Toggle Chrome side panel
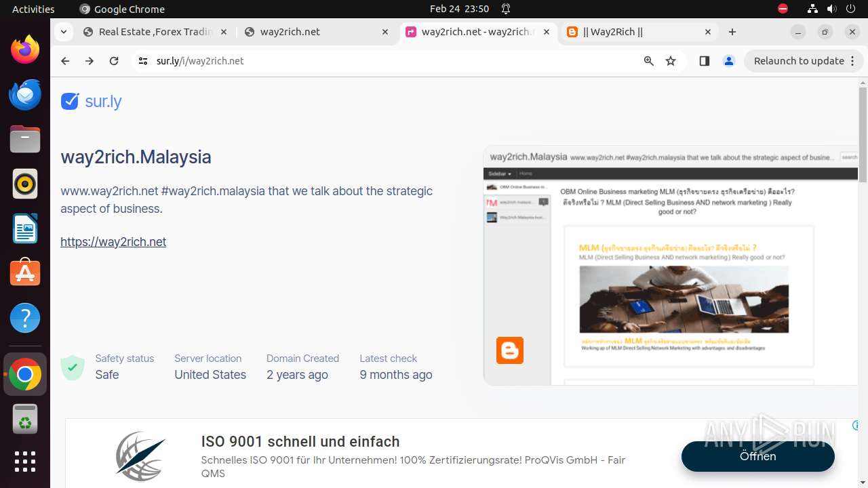The image size is (868, 488). [705, 61]
